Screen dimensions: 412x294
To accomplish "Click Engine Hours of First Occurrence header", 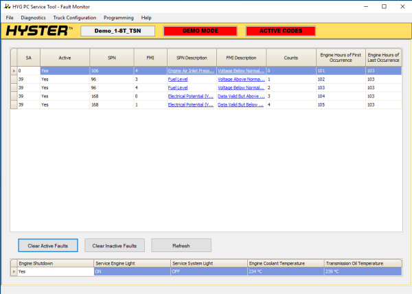I will click(x=341, y=58).
